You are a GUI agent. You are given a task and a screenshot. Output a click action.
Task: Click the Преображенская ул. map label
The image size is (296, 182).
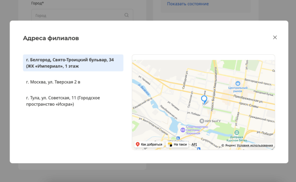tap(248, 99)
